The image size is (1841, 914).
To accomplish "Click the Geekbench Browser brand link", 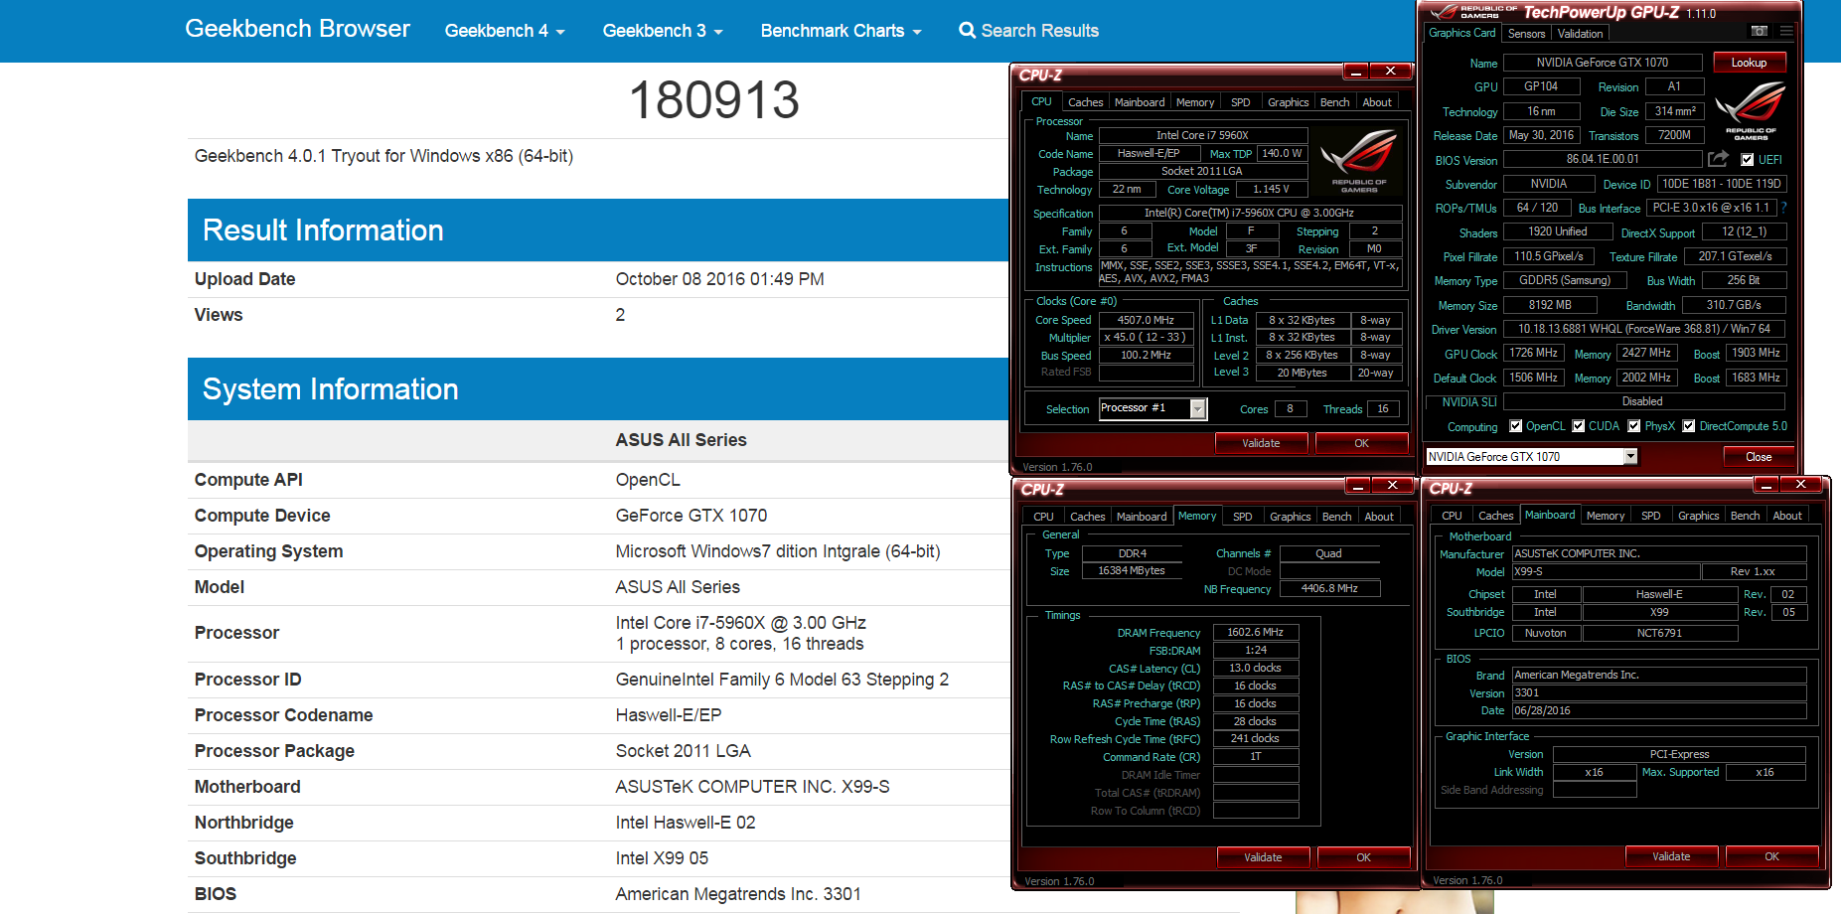I will click(x=297, y=29).
